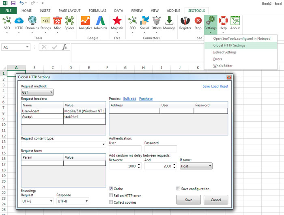Enable Fail on HTTP error
This screenshot has height=215, width=284.
click(x=111, y=195)
